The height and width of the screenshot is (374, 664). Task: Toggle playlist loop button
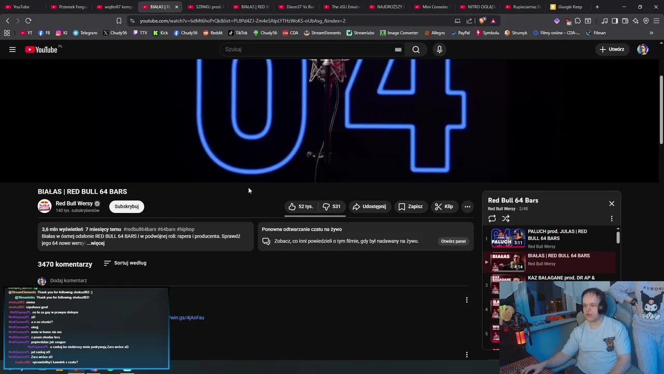[x=492, y=219]
